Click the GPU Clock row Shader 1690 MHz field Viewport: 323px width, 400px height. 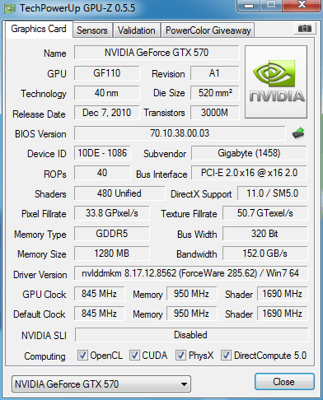click(283, 294)
